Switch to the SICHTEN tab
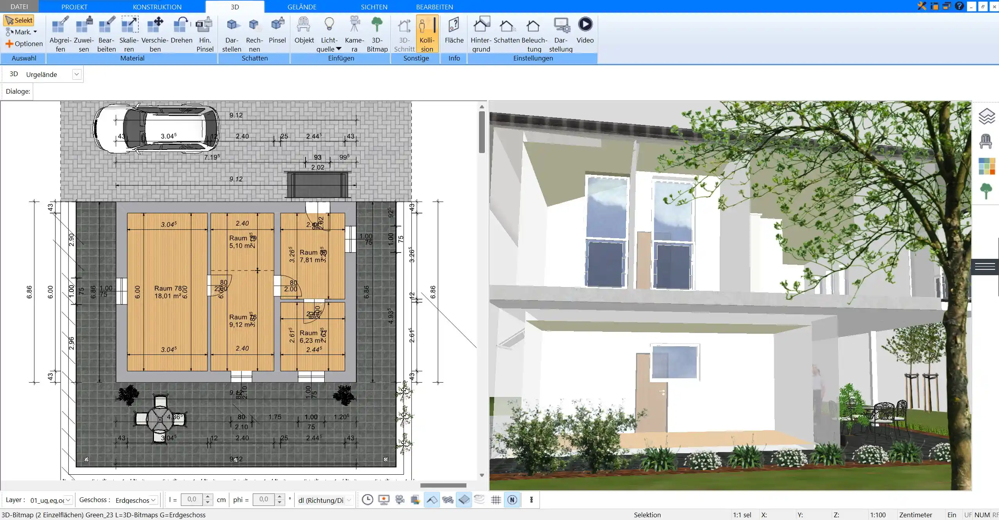 374,7
